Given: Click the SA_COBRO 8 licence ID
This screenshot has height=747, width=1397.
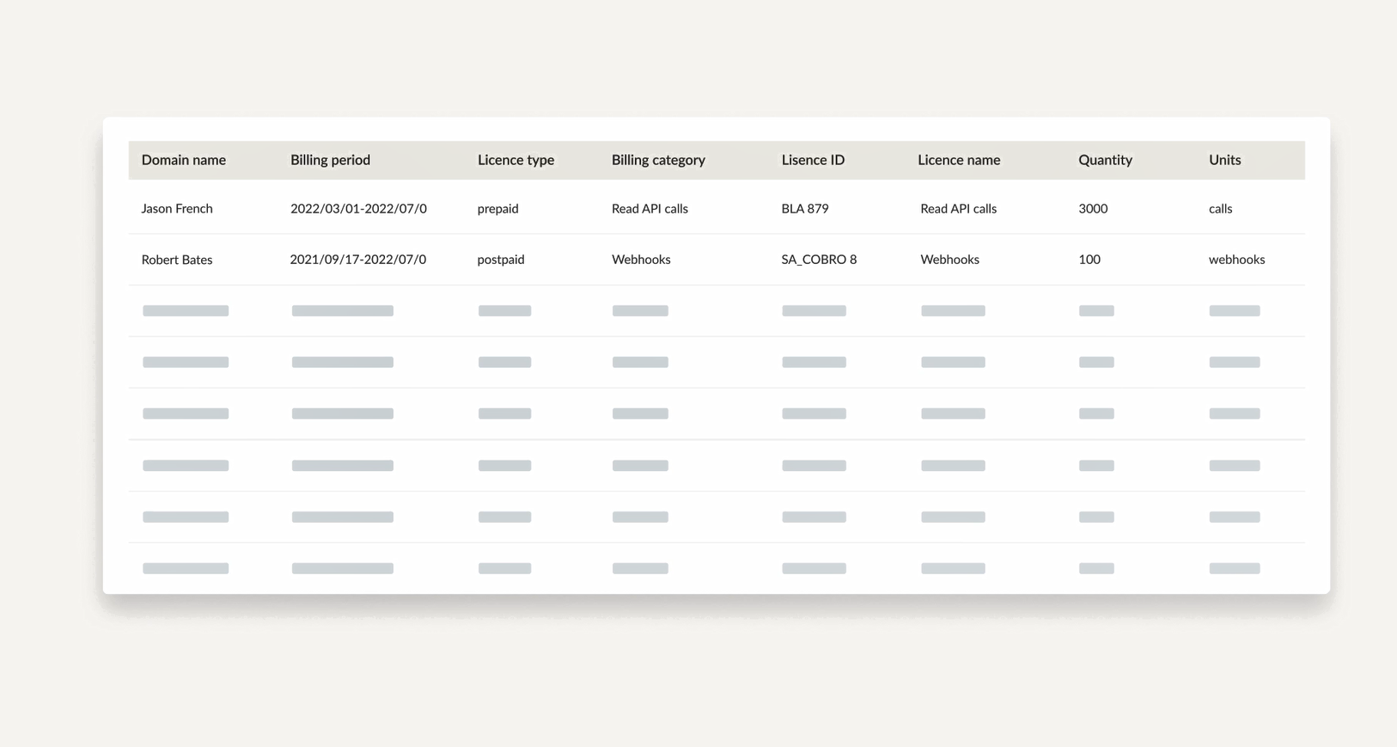Looking at the screenshot, I should [x=819, y=260].
